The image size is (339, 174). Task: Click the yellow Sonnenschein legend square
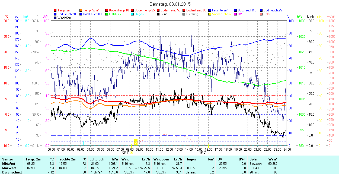(210, 14)
